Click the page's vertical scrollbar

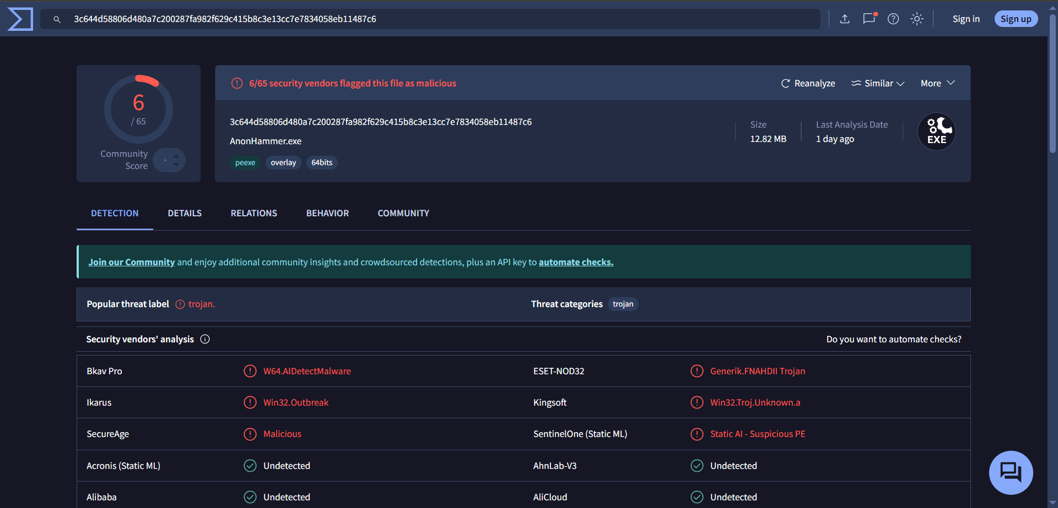[1052, 83]
